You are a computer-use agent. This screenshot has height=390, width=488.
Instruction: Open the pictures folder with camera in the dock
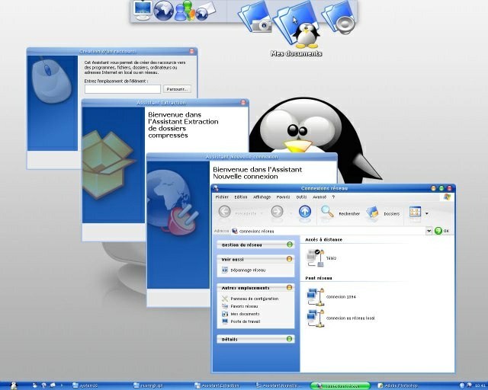[256, 16]
